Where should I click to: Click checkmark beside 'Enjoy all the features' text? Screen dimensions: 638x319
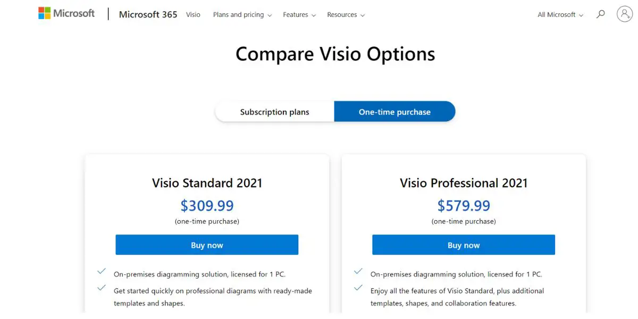click(358, 288)
